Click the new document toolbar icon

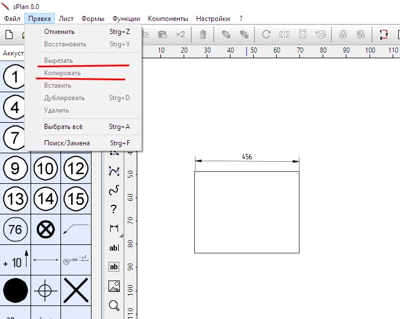coord(9,35)
